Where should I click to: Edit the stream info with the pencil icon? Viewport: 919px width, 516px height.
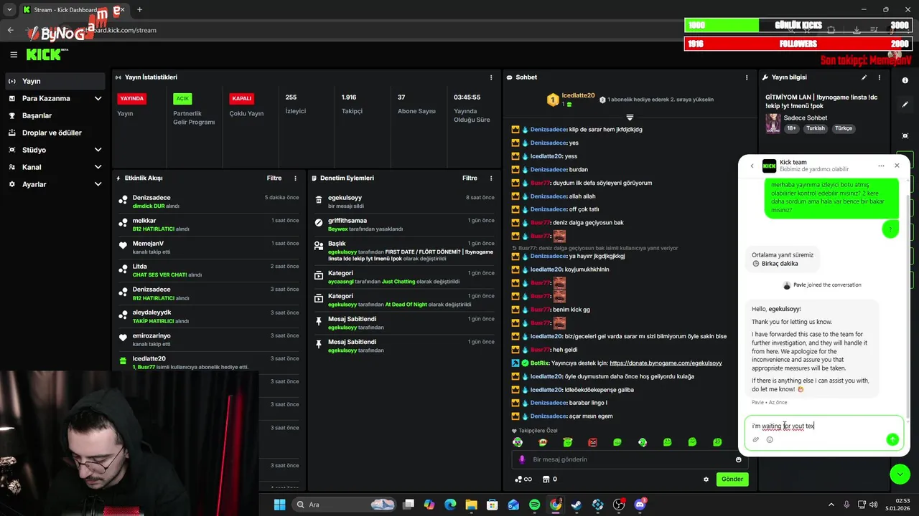pyautogui.click(x=864, y=77)
